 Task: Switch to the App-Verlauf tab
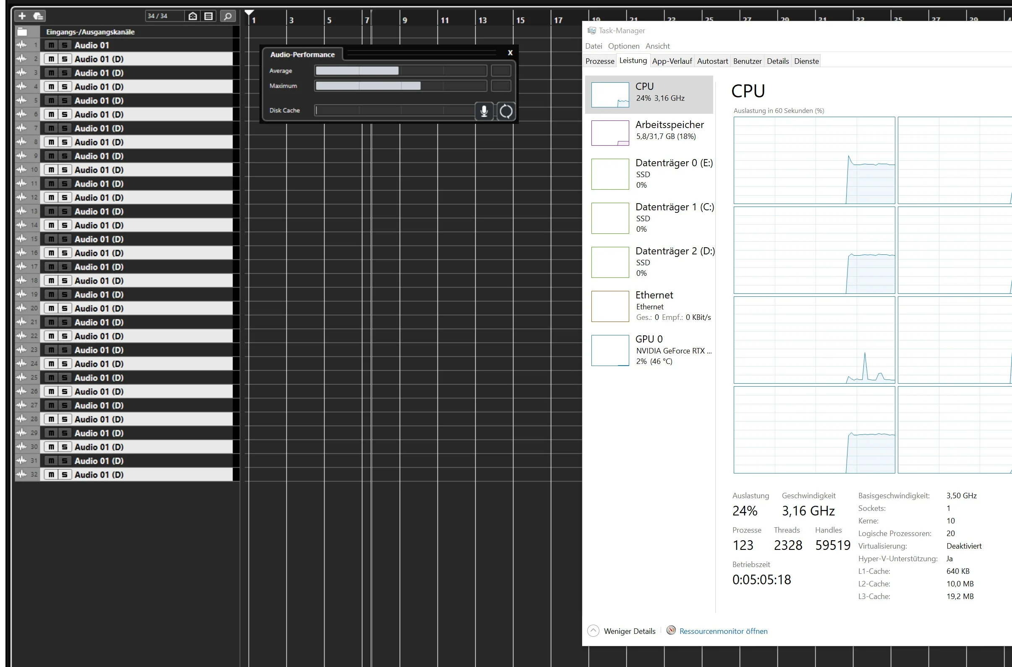click(x=672, y=61)
